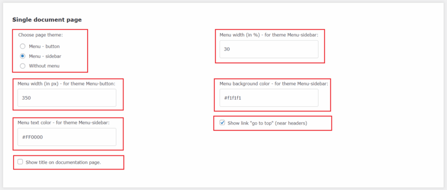Click the "Menu text color" field label
This screenshot has height=190, width=447.
[x=63, y=122]
